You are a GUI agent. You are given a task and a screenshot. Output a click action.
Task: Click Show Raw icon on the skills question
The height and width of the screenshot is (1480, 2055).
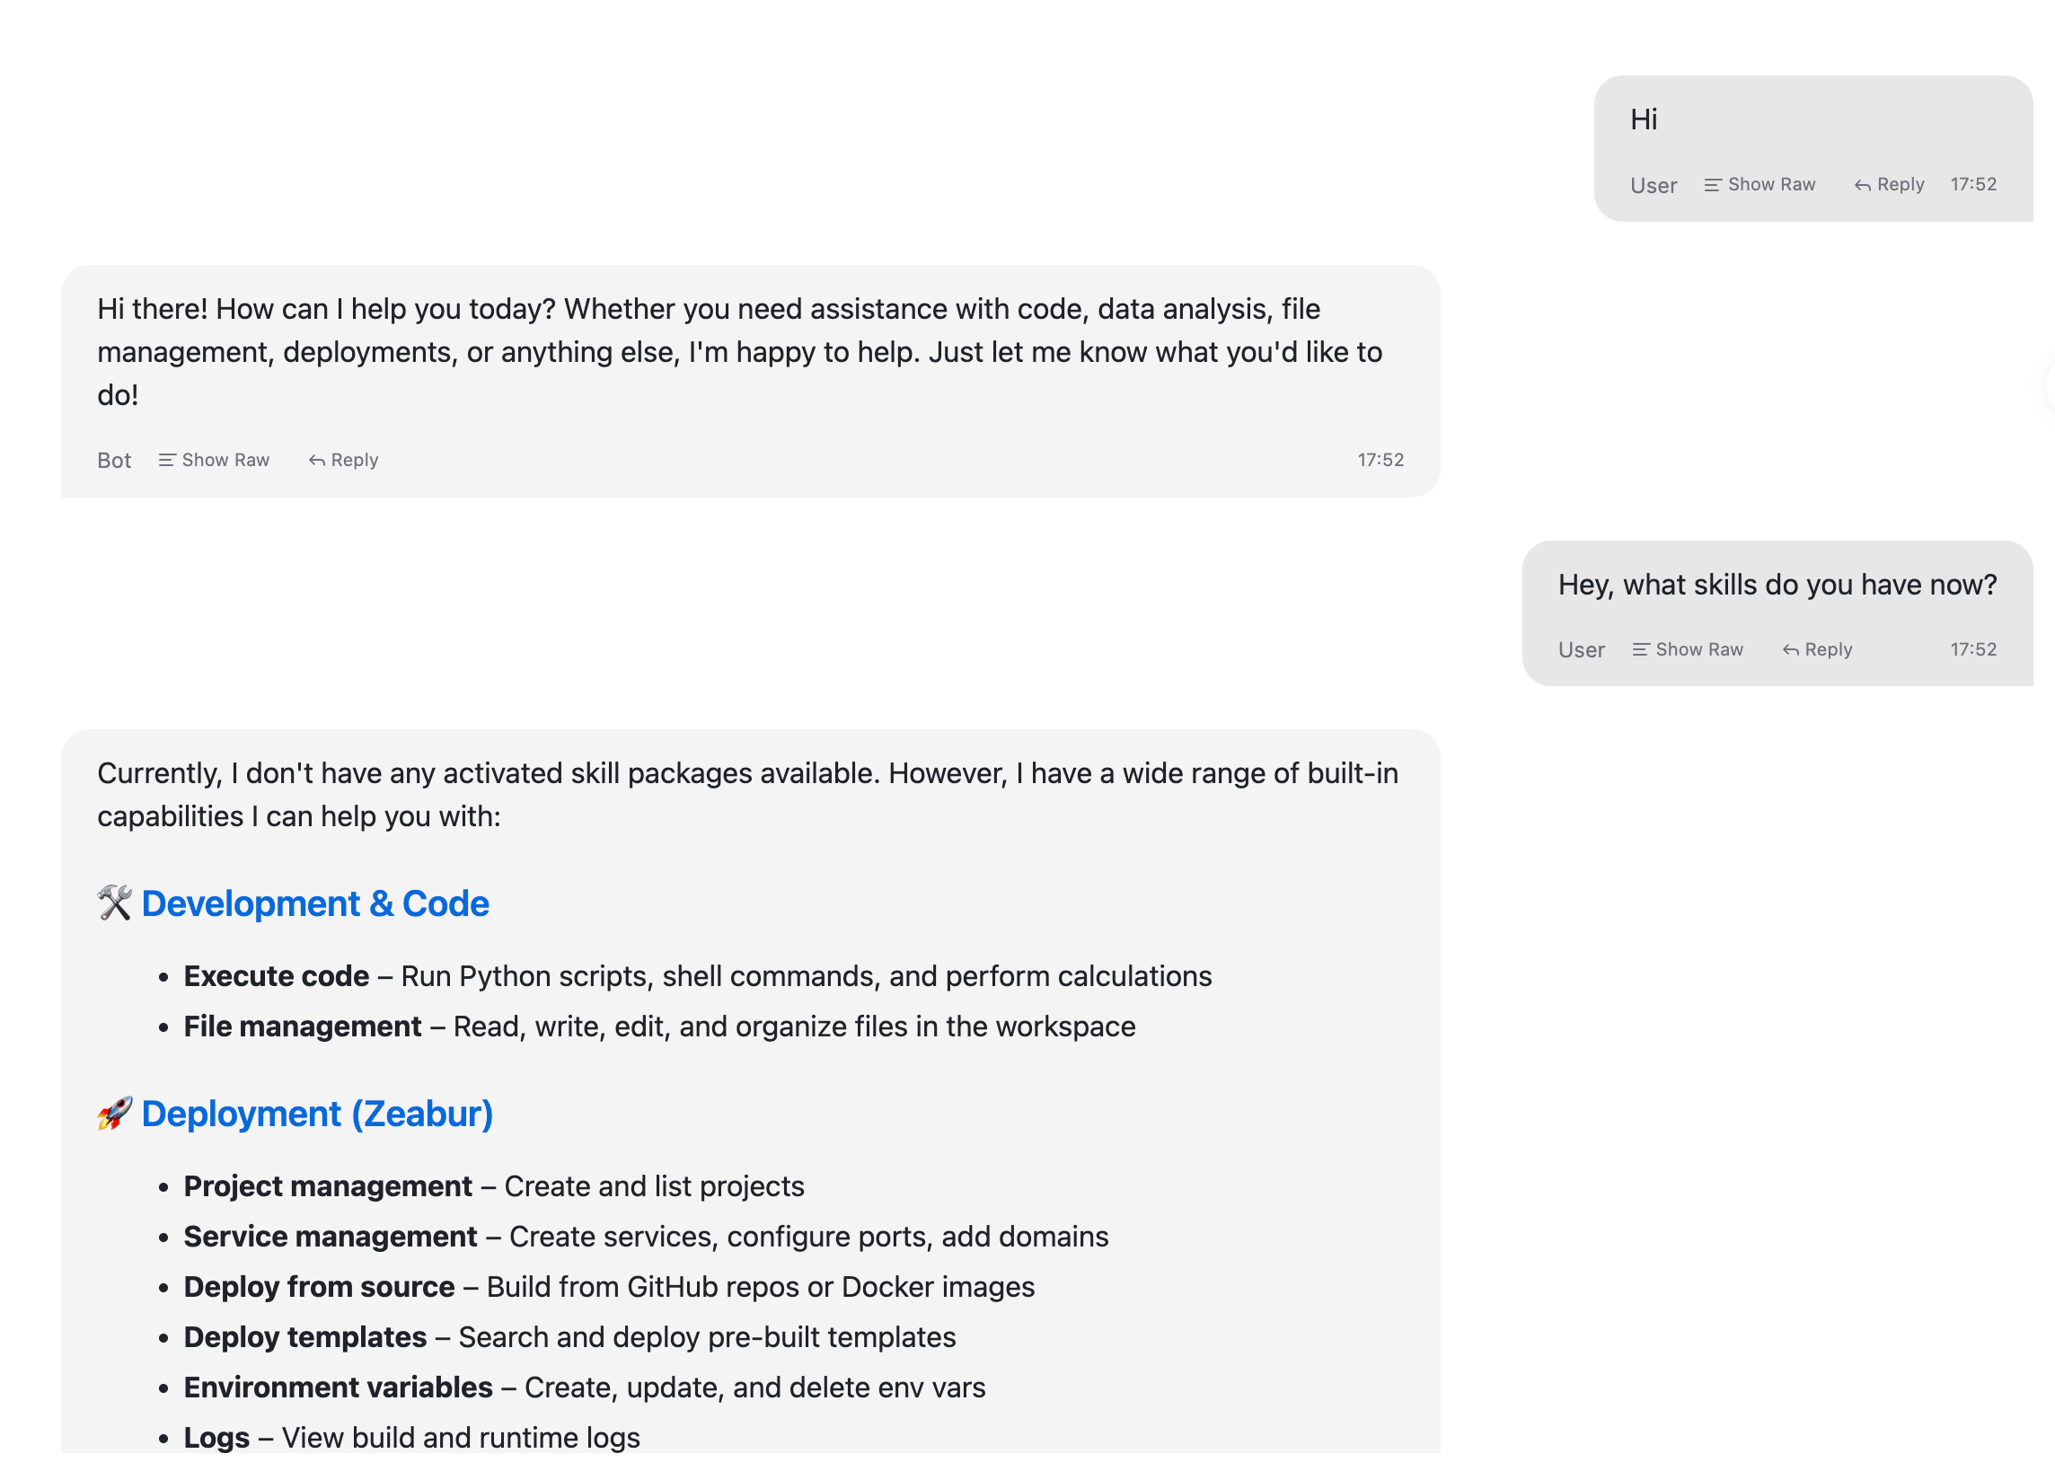[1640, 649]
